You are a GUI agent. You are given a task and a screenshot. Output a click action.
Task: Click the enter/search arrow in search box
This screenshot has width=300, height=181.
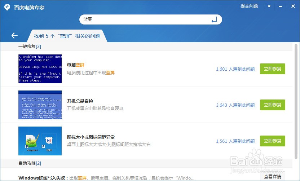point(214,19)
